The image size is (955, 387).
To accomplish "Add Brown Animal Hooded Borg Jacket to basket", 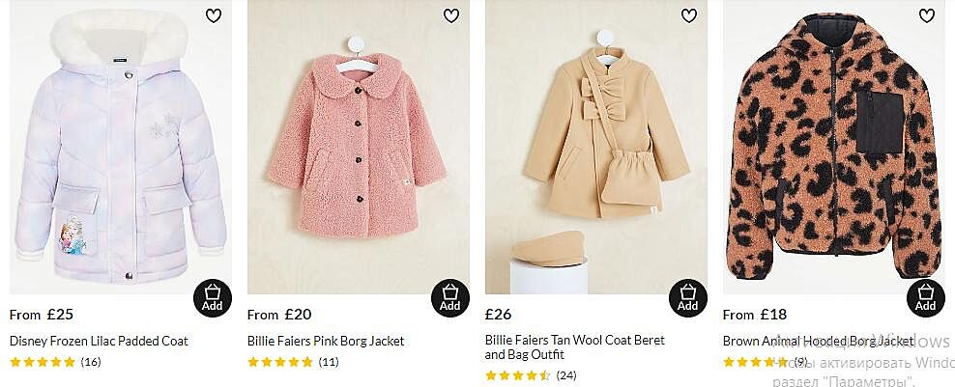I will click(925, 296).
